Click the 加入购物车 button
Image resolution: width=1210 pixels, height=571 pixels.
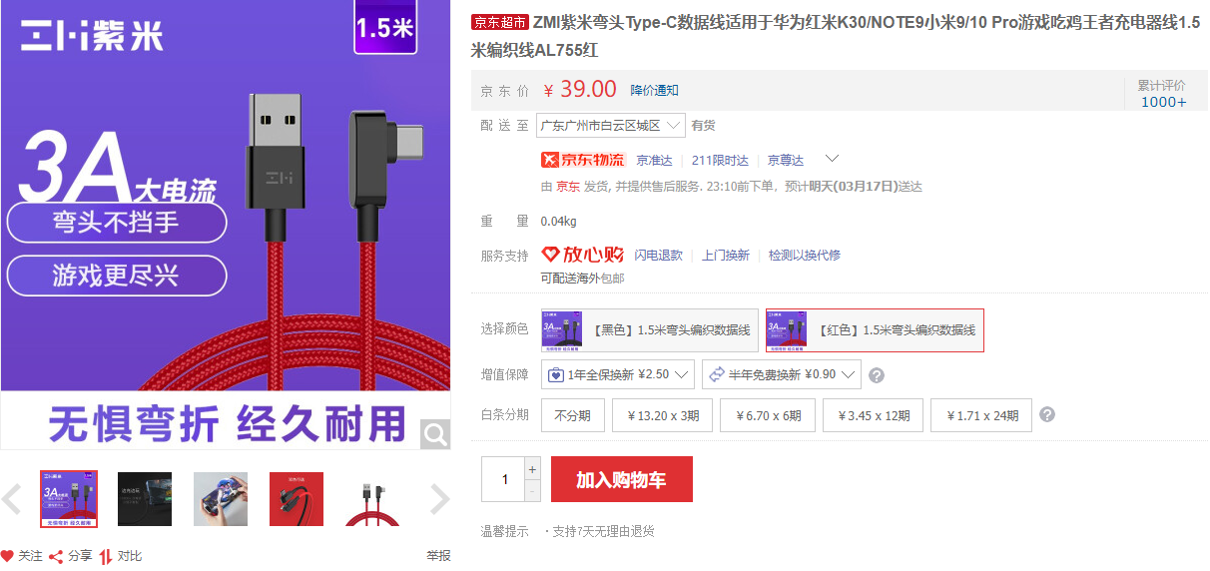(621, 480)
